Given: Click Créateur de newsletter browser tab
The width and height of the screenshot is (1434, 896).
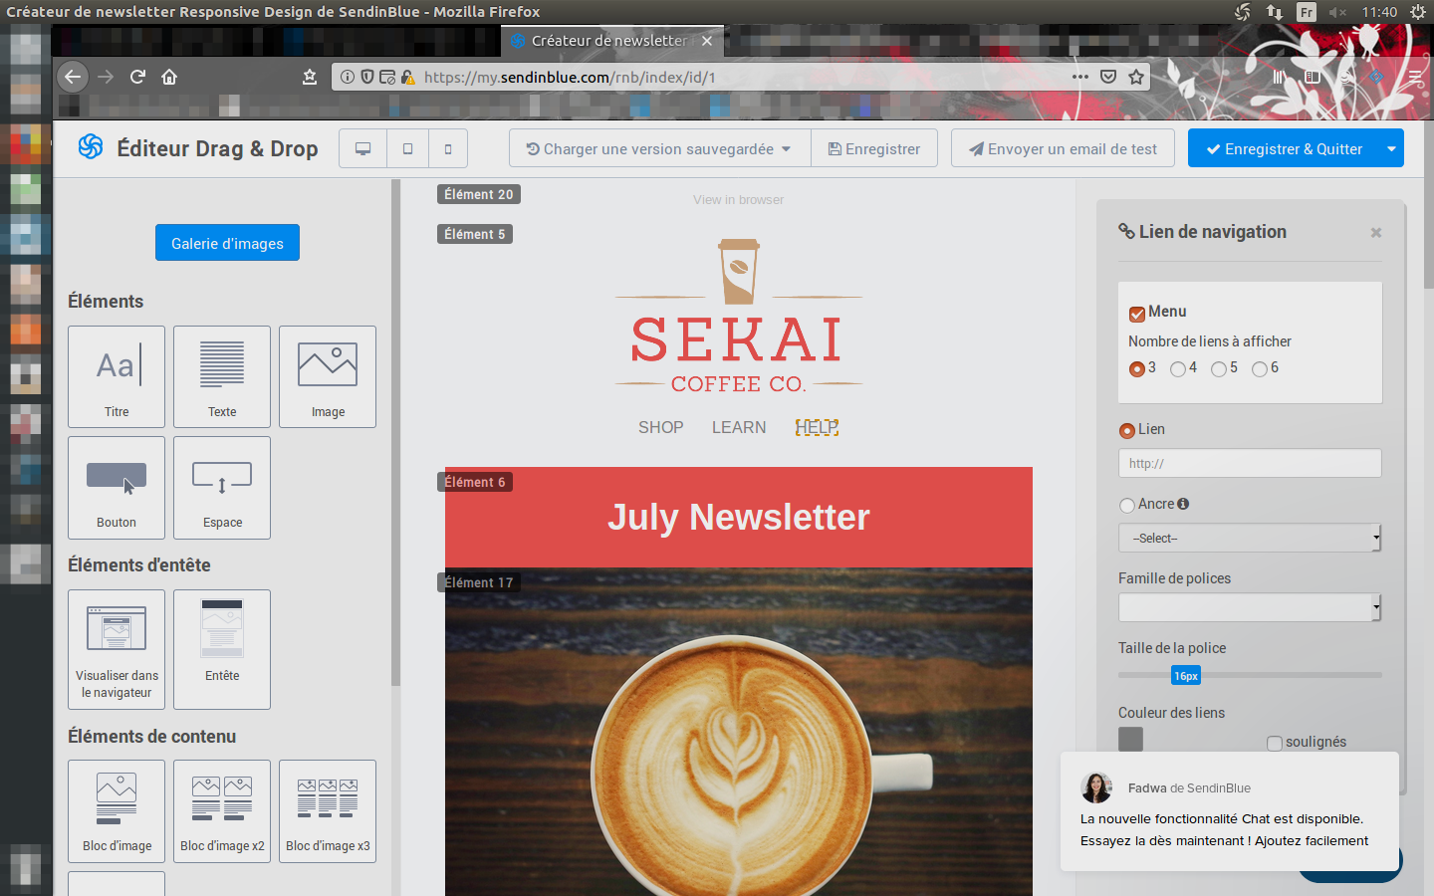Looking at the screenshot, I should click(x=611, y=41).
